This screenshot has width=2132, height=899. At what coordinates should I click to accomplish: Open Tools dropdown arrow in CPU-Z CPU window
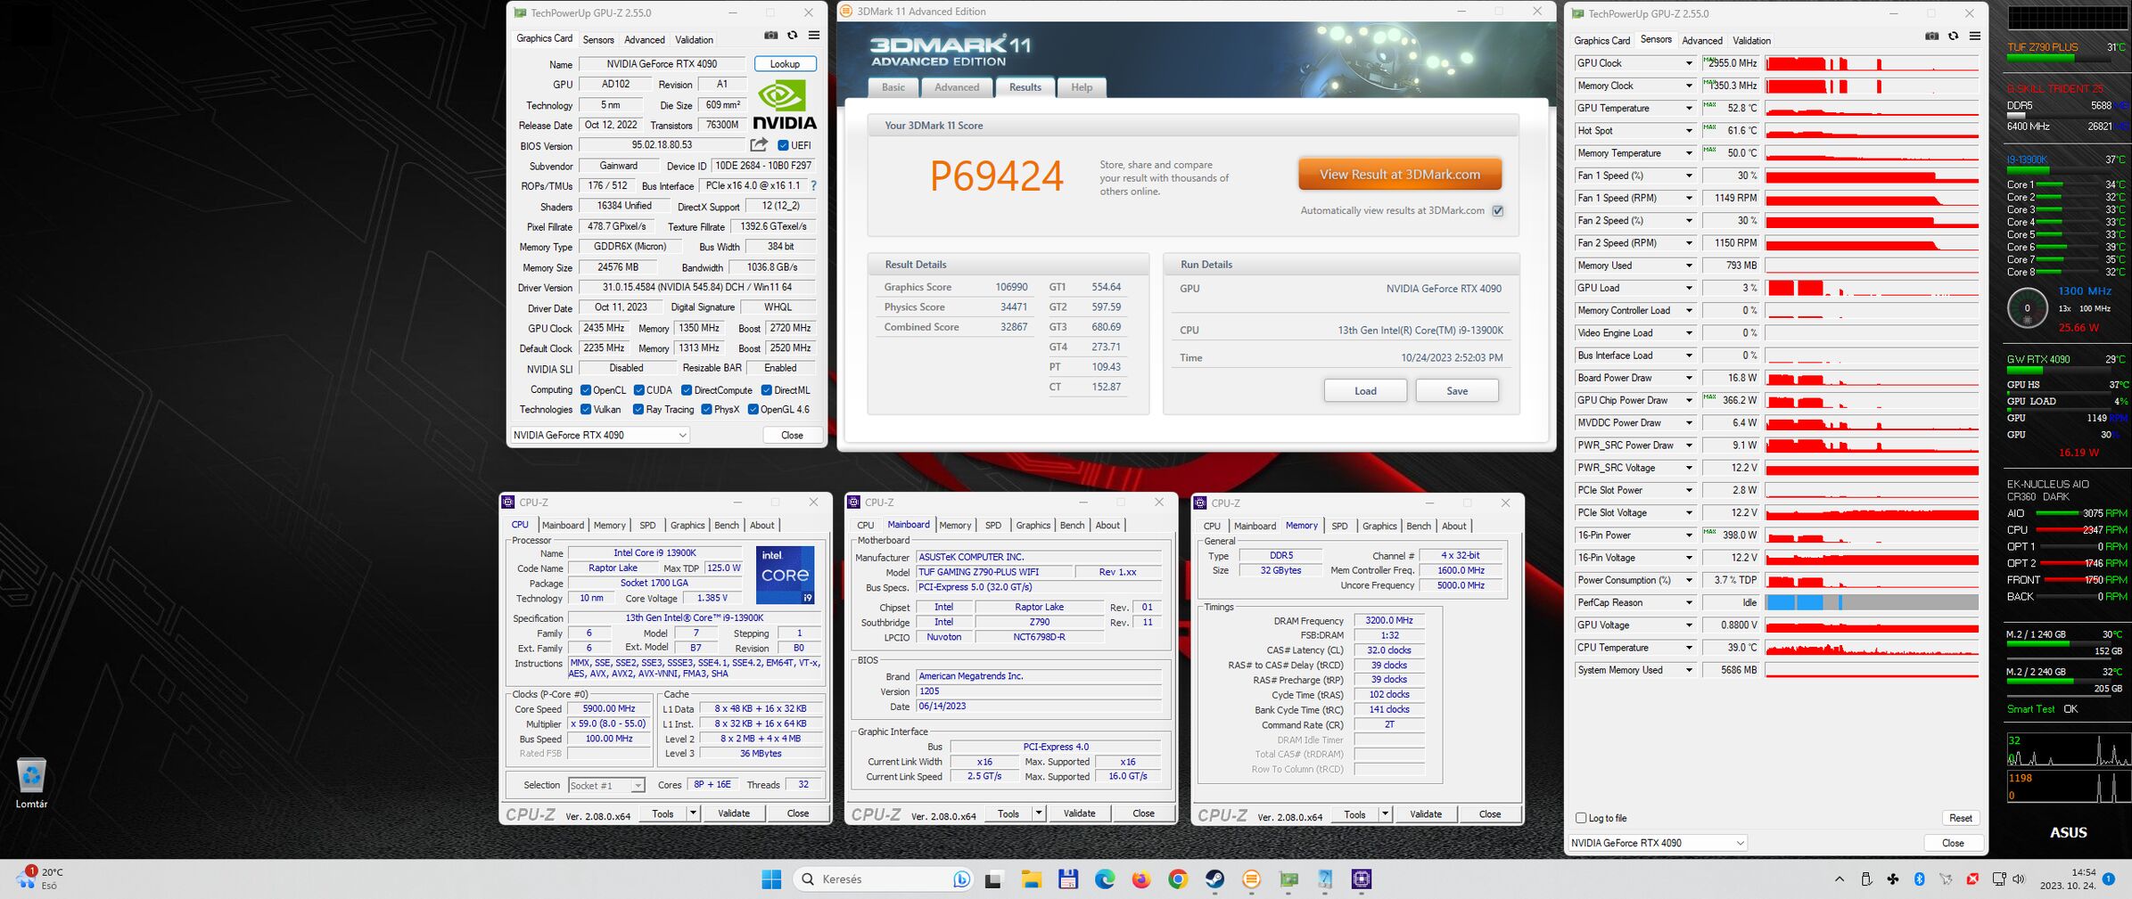[x=693, y=813]
